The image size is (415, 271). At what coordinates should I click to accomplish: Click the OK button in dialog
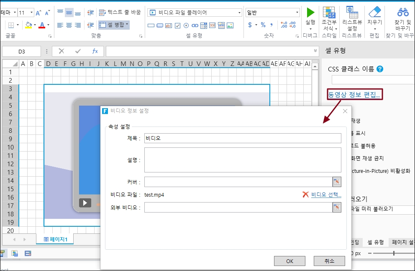pyautogui.click(x=289, y=261)
